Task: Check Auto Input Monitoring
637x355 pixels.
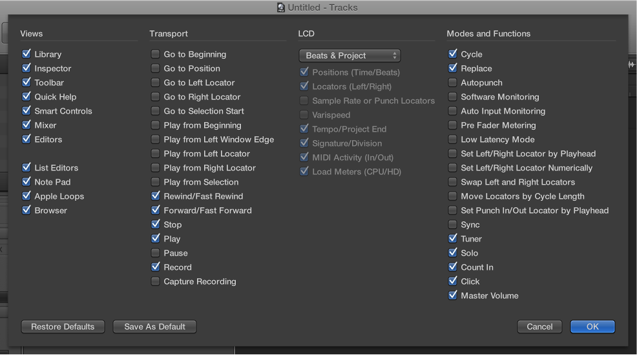Action: pos(453,111)
